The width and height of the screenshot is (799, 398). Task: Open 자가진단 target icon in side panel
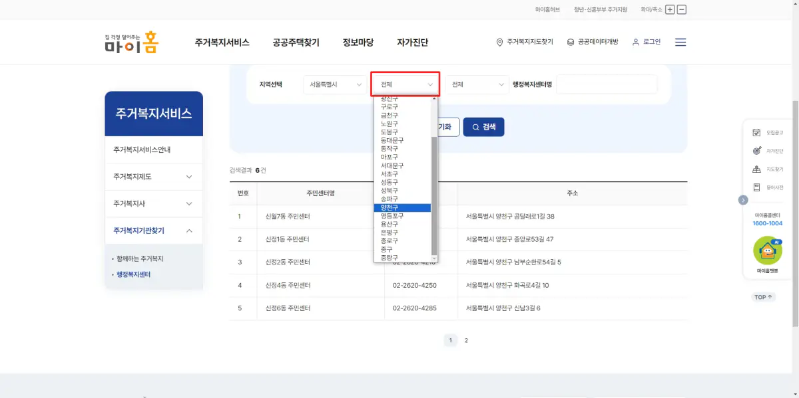pyautogui.click(x=756, y=151)
